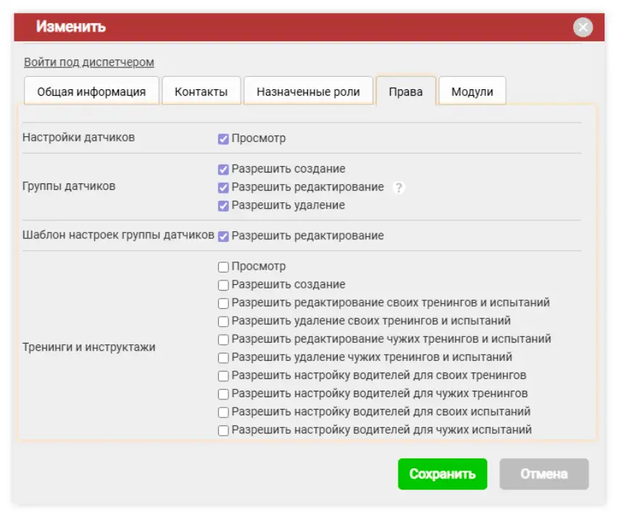Uncheck Разрешить редактирование for Группы датчиков
The width and height of the screenshot is (619, 519).
(223, 187)
